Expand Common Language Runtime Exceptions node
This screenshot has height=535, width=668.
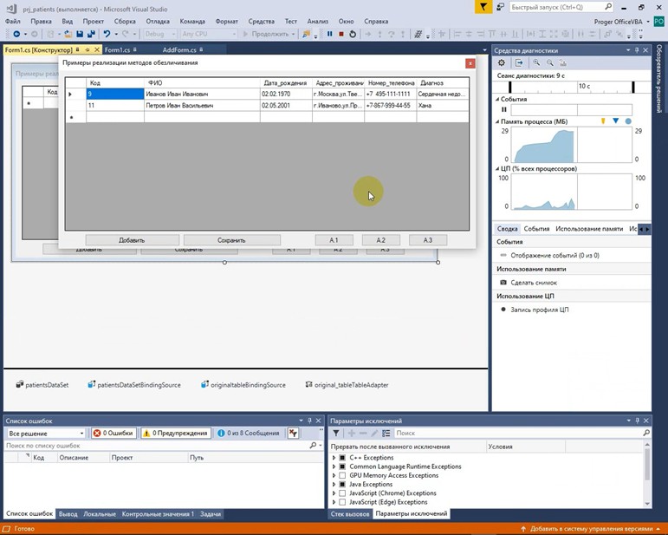(334, 466)
